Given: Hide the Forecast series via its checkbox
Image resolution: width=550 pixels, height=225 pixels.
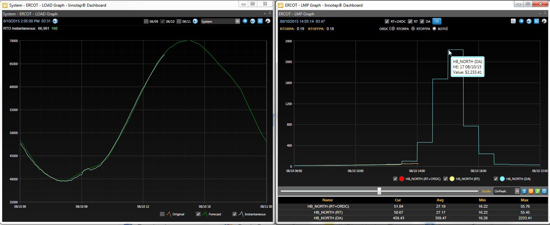Looking at the screenshot, I should click(x=198, y=214).
